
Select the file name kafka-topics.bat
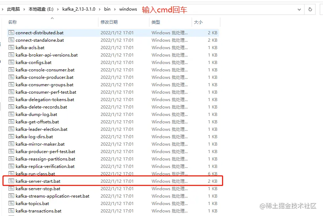[32, 204]
